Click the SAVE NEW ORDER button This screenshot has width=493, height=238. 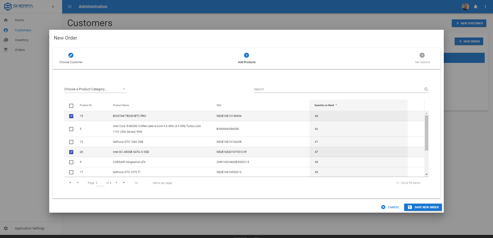(423, 207)
